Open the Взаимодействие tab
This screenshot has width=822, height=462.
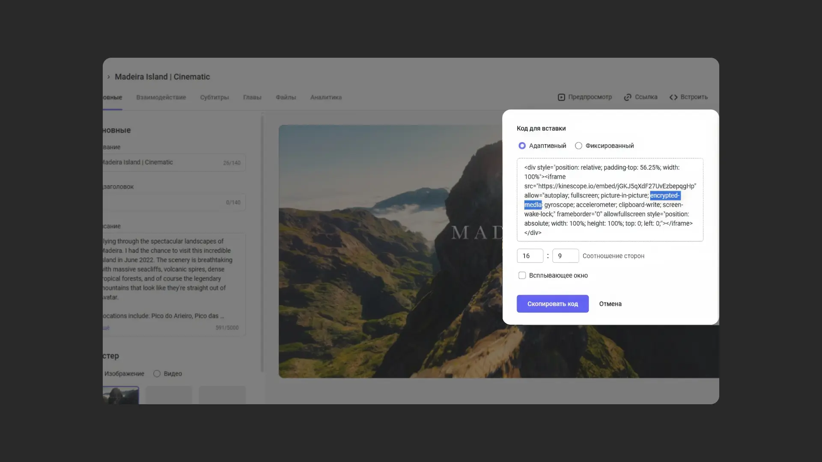(x=161, y=98)
